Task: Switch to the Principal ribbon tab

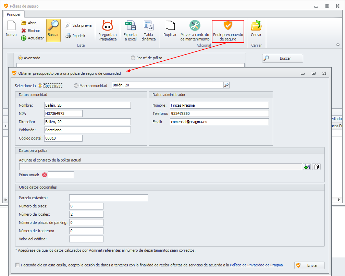Action: 14,14
